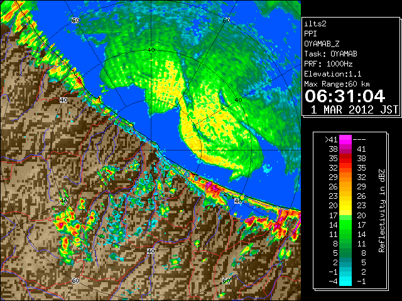This screenshot has height=301, width=402.
Task: Click the 'ilts2' label in the info panel
Action: pos(315,24)
